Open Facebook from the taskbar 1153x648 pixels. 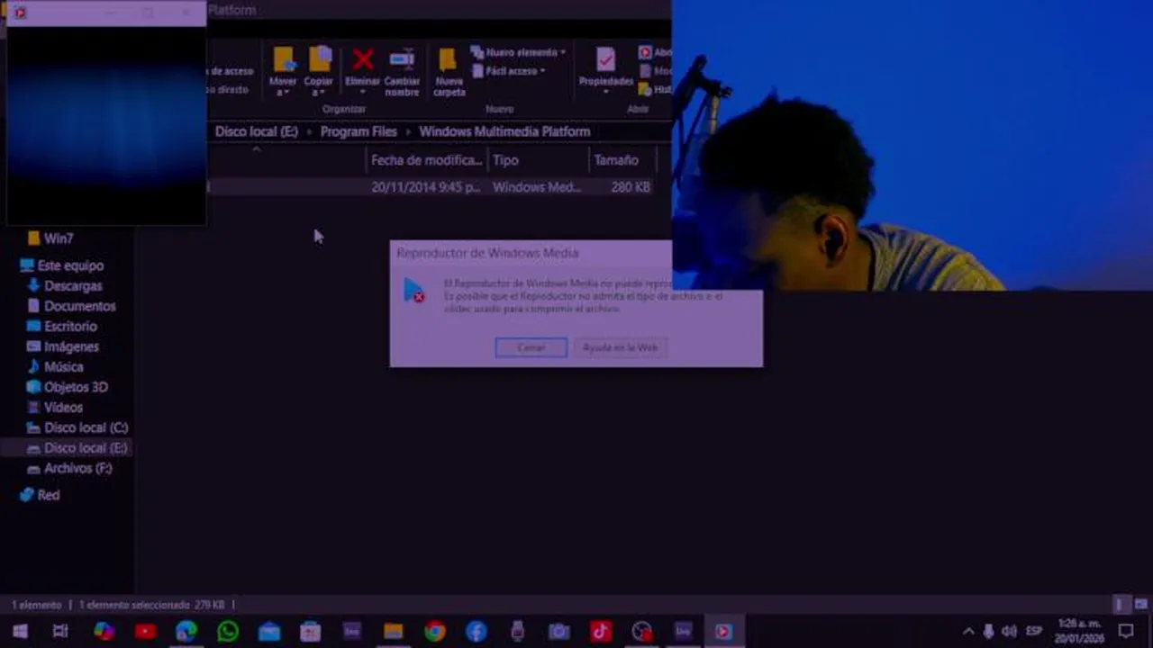477,631
